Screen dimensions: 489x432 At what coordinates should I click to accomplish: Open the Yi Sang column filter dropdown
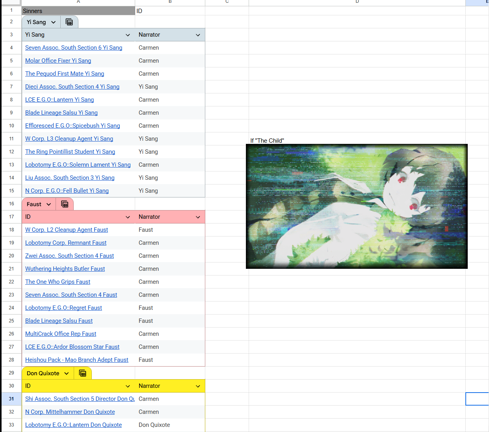[128, 35]
